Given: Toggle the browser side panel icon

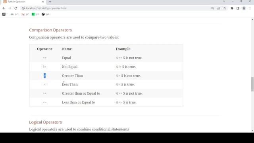Looking at the screenshot, I should tap(238, 8).
